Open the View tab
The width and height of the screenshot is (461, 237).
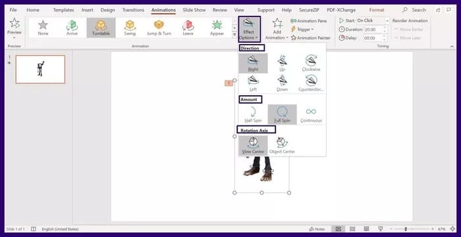point(239,10)
